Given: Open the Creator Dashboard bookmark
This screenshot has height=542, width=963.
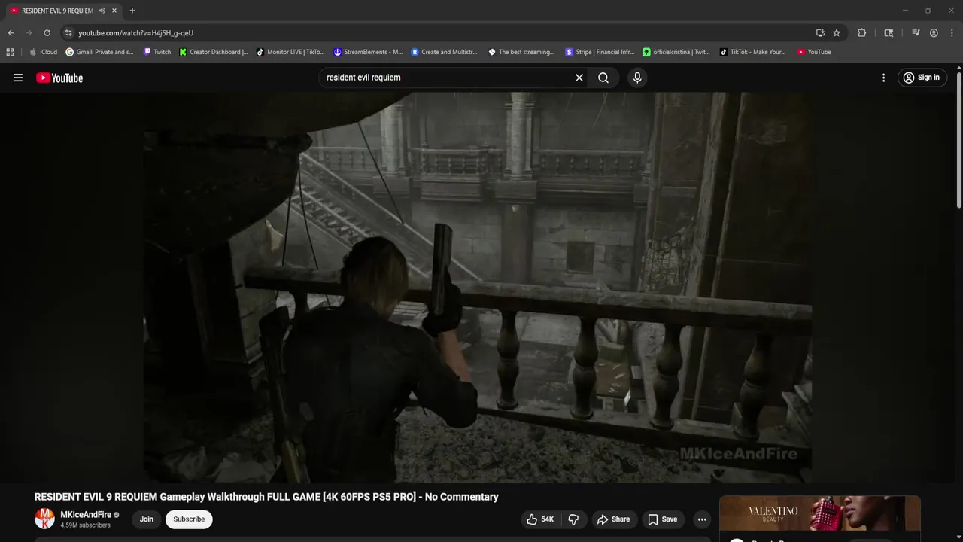Looking at the screenshot, I should 214,52.
